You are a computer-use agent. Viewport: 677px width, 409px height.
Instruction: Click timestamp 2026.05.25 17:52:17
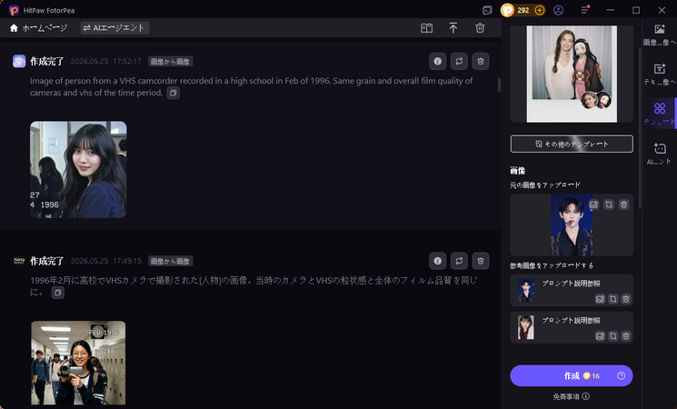[x=105, y=61]
